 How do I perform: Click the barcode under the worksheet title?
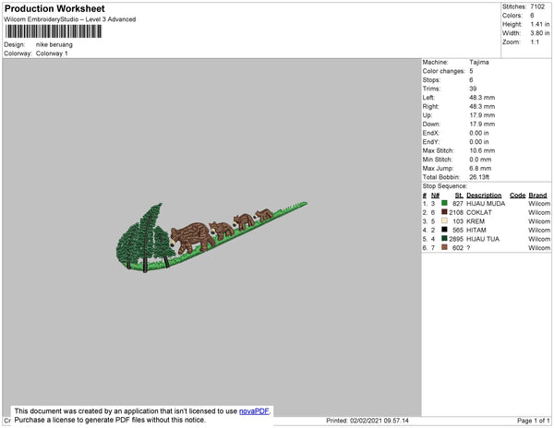(54, 31)
